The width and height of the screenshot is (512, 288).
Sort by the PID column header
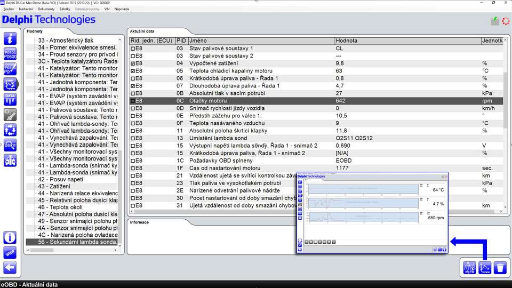pyautogui.click(x=181, y=41)
